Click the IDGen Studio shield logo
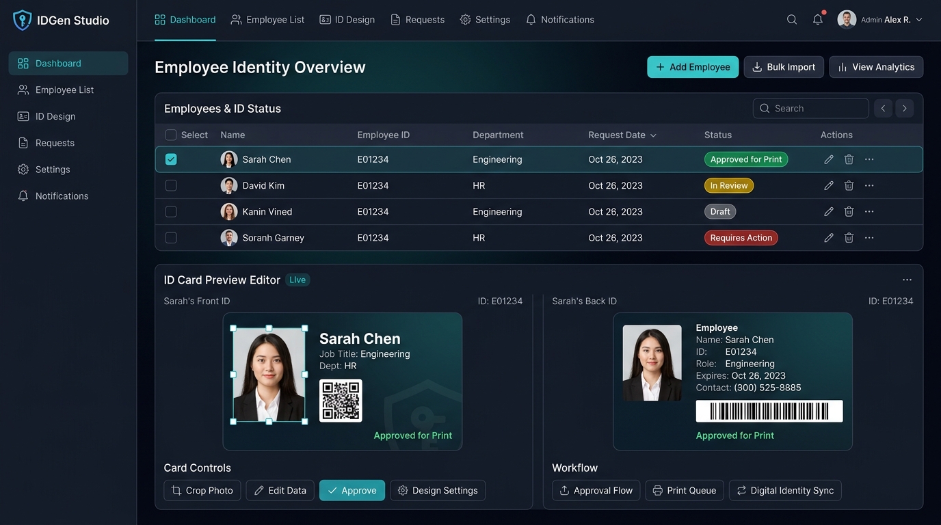941x525 pixels. pyautogui.click(x=23, y=21)
